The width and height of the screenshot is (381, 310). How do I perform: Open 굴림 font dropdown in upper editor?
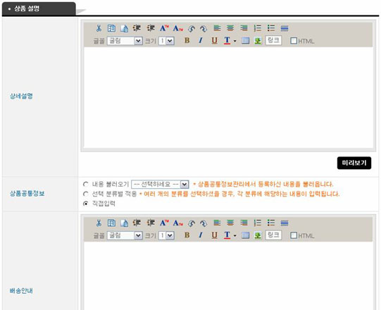coord(125,41)
